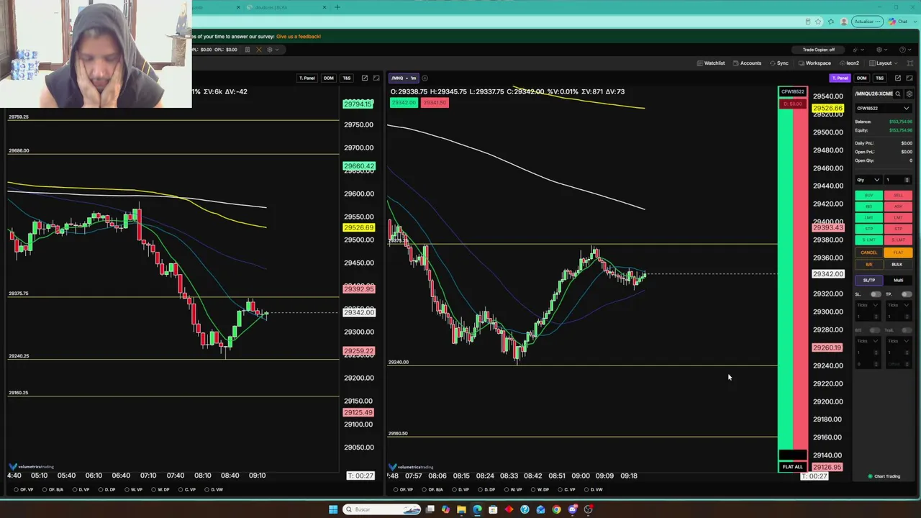Viewport: 921px width, 518px height.
Task: Pop out the left chart window
Action: point(365,78)
